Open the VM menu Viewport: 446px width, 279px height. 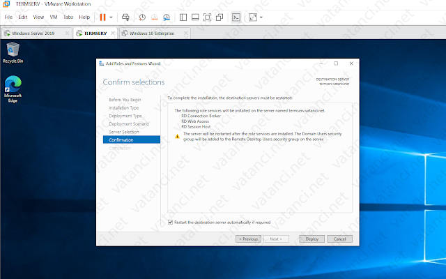pyautogui.click(x=54, y=17)
